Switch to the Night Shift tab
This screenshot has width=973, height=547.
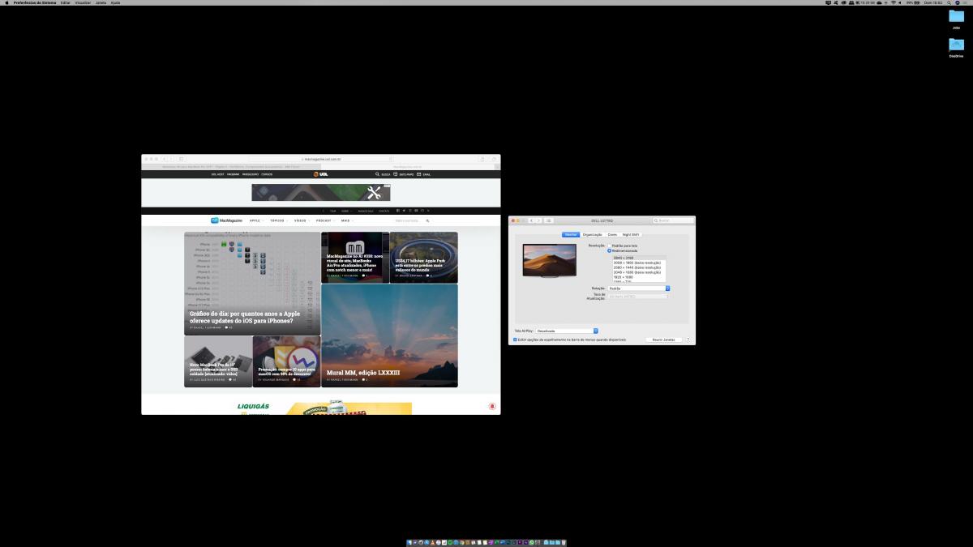pyautogui.click(x=631, y=235)
